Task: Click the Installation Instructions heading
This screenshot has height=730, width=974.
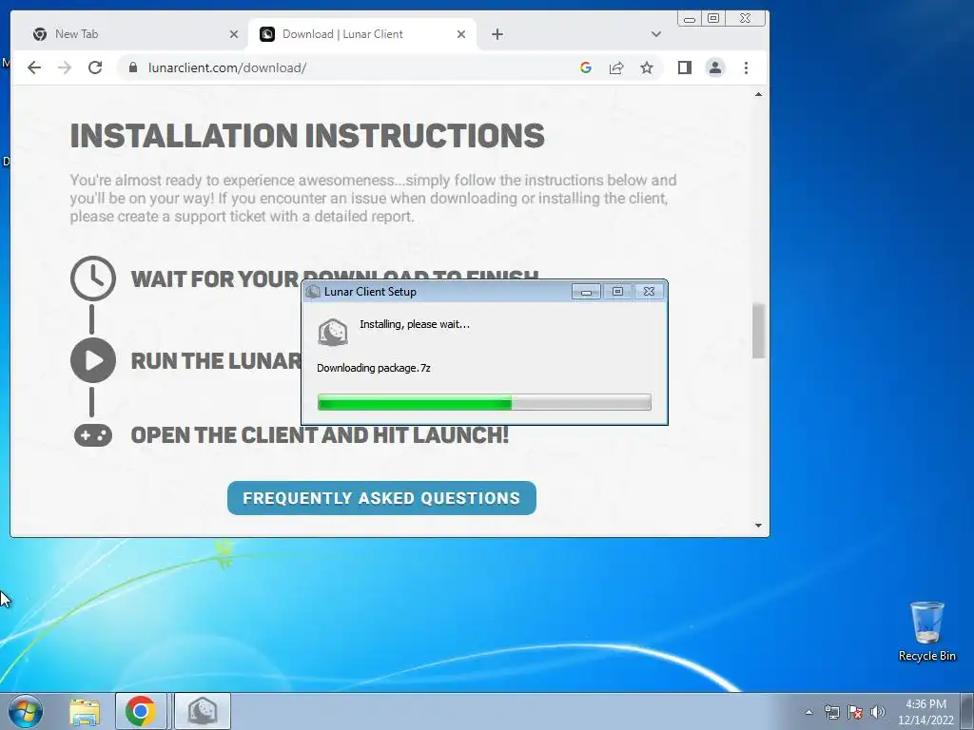Action: pyautogui.click(x=307, y=135)
